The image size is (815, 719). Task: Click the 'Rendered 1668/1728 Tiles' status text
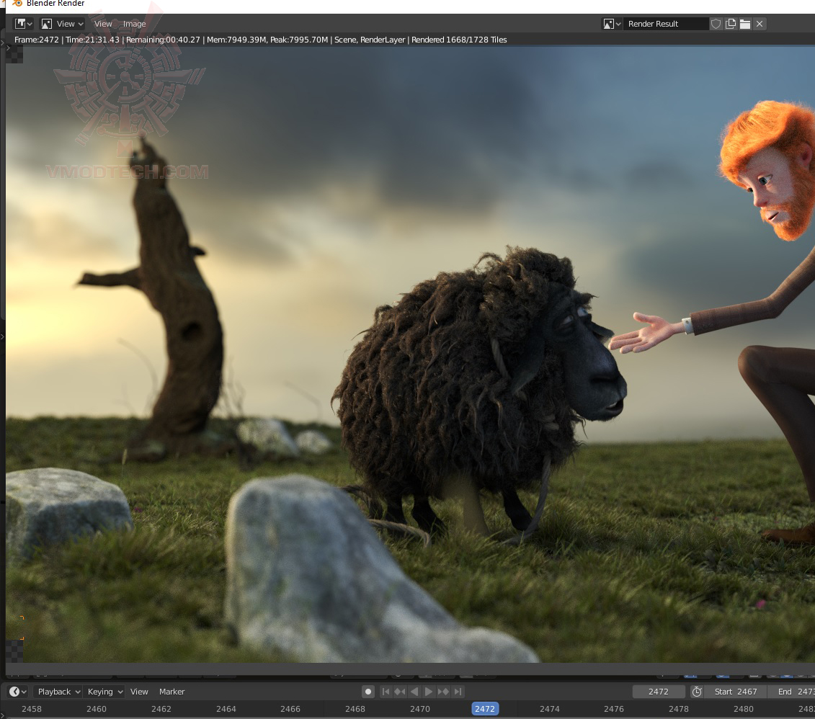(459, 40)
